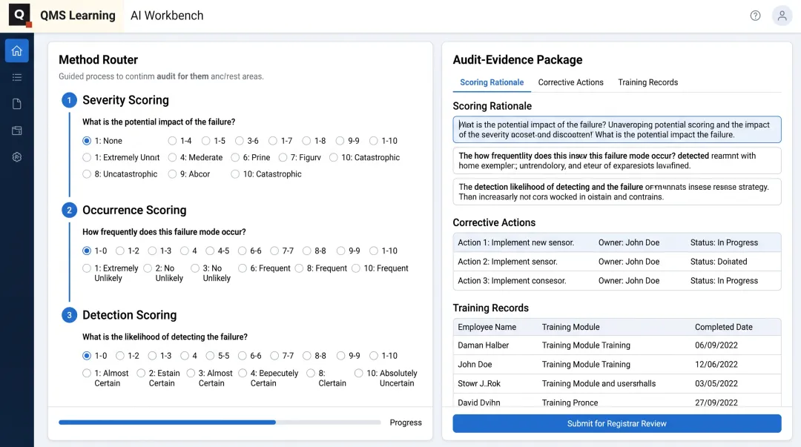Screen dimensions: 801x447
Task: Click date '06/09/2022'
Action: coord(716,345)
